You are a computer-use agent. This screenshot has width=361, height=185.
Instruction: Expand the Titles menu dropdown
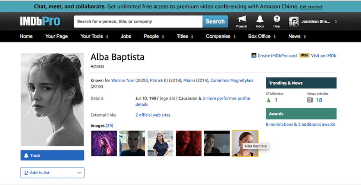pyautogui.click(x=192, y=37)
